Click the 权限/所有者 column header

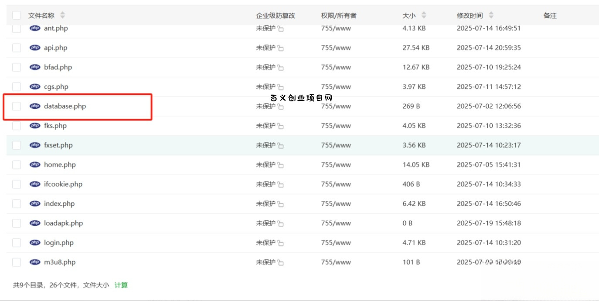tap(339, 16)
